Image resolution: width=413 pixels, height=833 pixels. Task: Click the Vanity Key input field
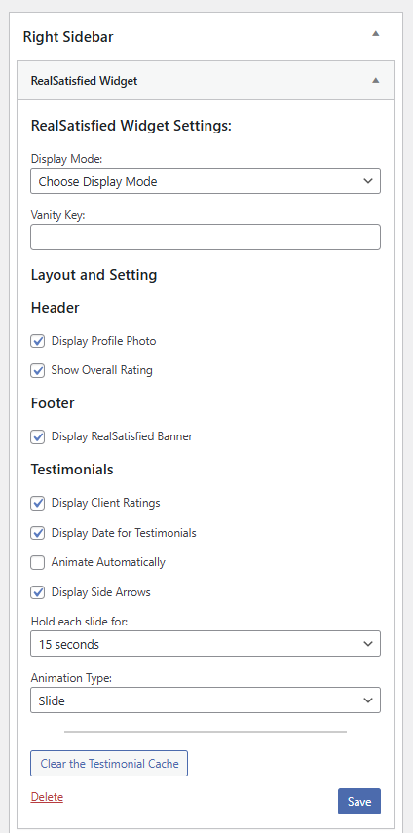206,237
